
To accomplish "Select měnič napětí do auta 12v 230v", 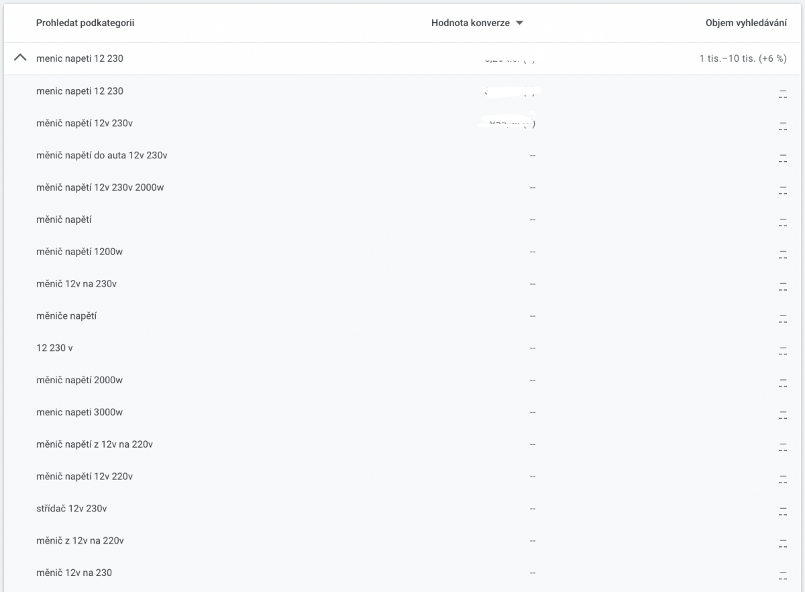I will click(101, 155).
